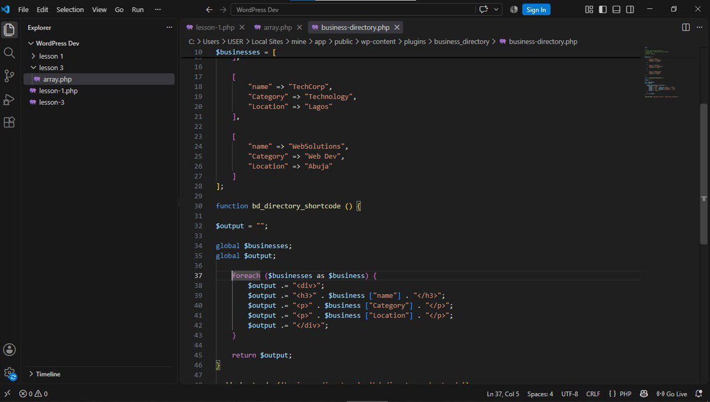The height and width of the screenshot is (402, 710).
Task: Toggle the bottom Panel
Action: click(x=617, y=9)
